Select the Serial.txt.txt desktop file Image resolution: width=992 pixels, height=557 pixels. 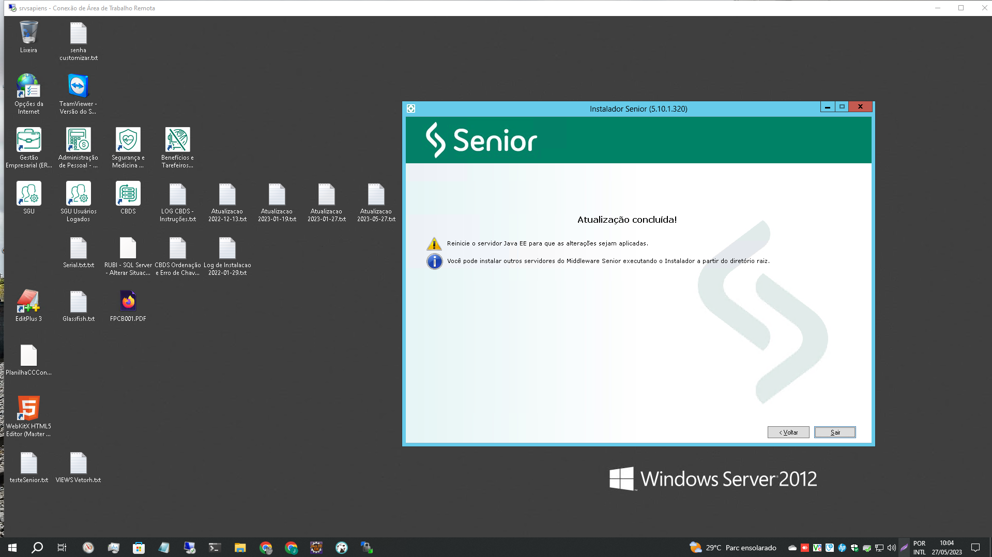[x=79, y=253]
